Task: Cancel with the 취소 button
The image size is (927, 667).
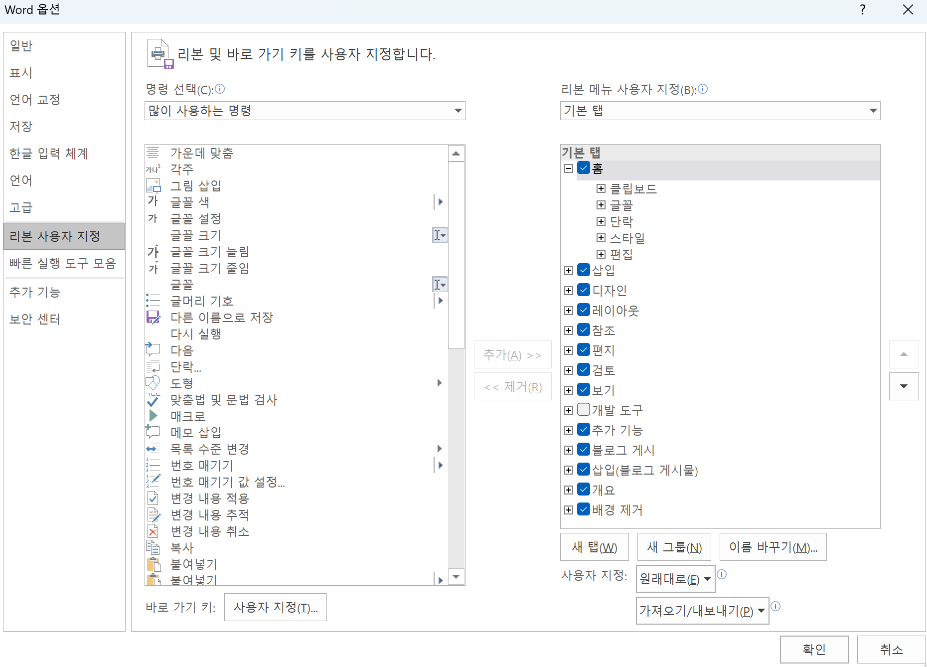Action: (891, 650)
